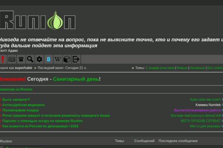Click the telephone icon
The image size is (223, 148).
tap(21, 59)
